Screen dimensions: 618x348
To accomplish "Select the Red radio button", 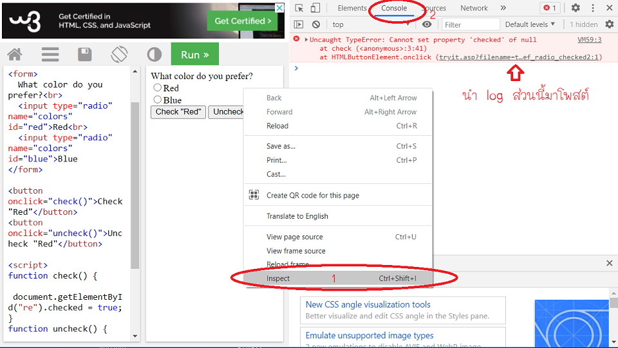I will (x=157, y=88).
